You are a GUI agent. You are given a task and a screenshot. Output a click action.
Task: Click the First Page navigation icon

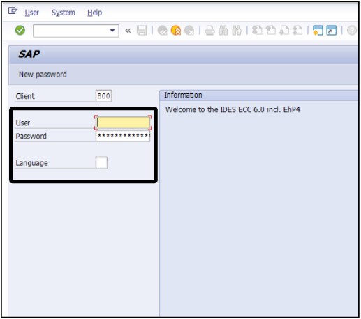pos(257,31)
